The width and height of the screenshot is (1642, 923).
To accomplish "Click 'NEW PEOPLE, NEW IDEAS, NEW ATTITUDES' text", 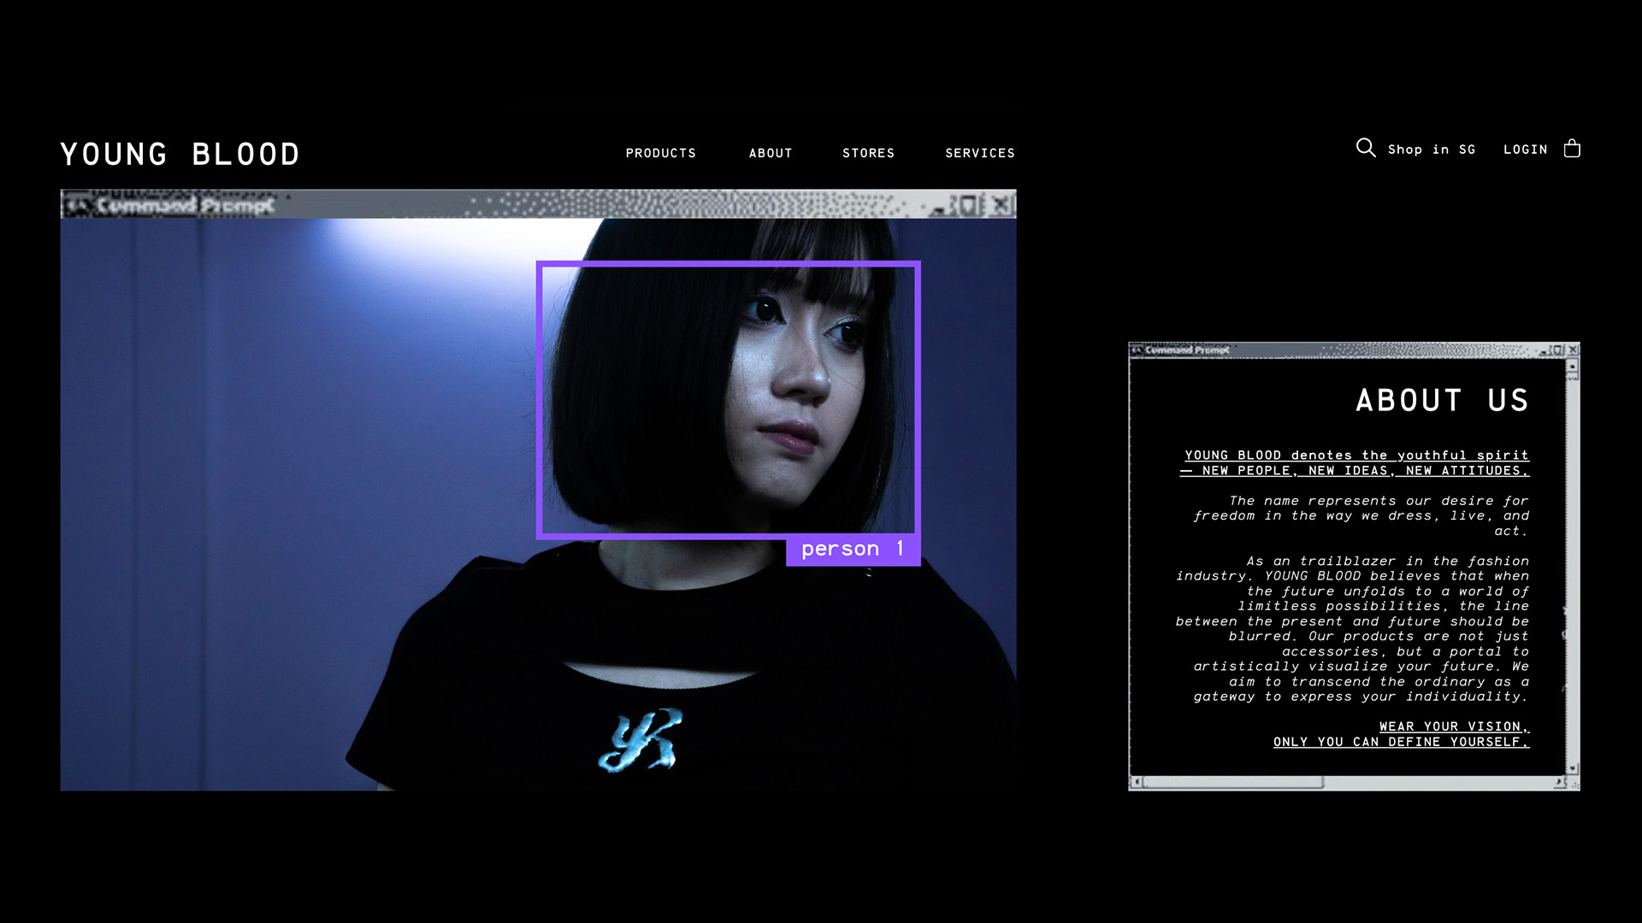I will point(1365,471).
